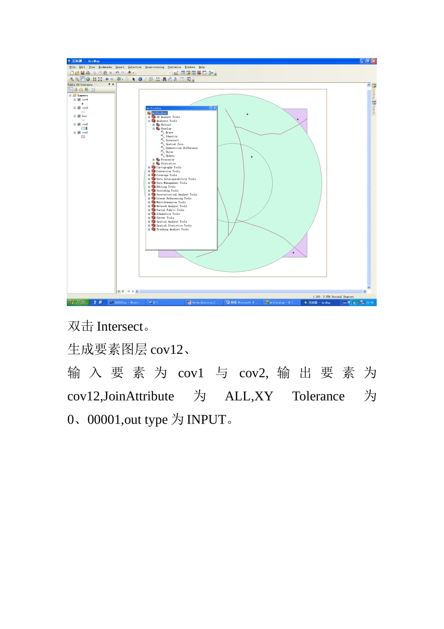Switch to Guide_Exercise taskbar button
Image resolution: width=444 pixels, height=629 pixels.
(x=204, y=302)
